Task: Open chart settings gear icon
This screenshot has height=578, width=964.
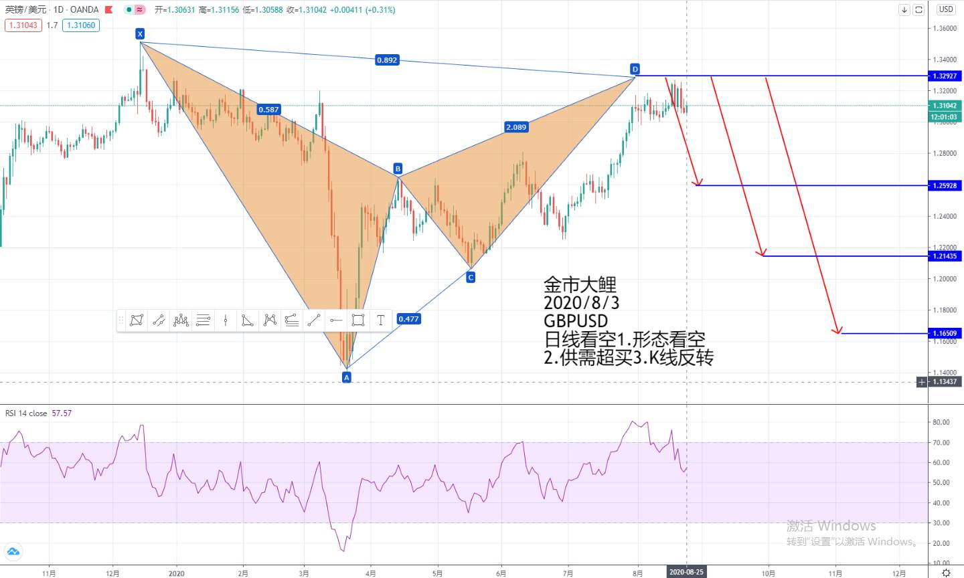Action: (946, 573)
